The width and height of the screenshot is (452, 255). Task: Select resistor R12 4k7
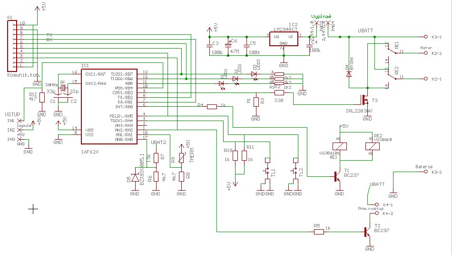41,97
